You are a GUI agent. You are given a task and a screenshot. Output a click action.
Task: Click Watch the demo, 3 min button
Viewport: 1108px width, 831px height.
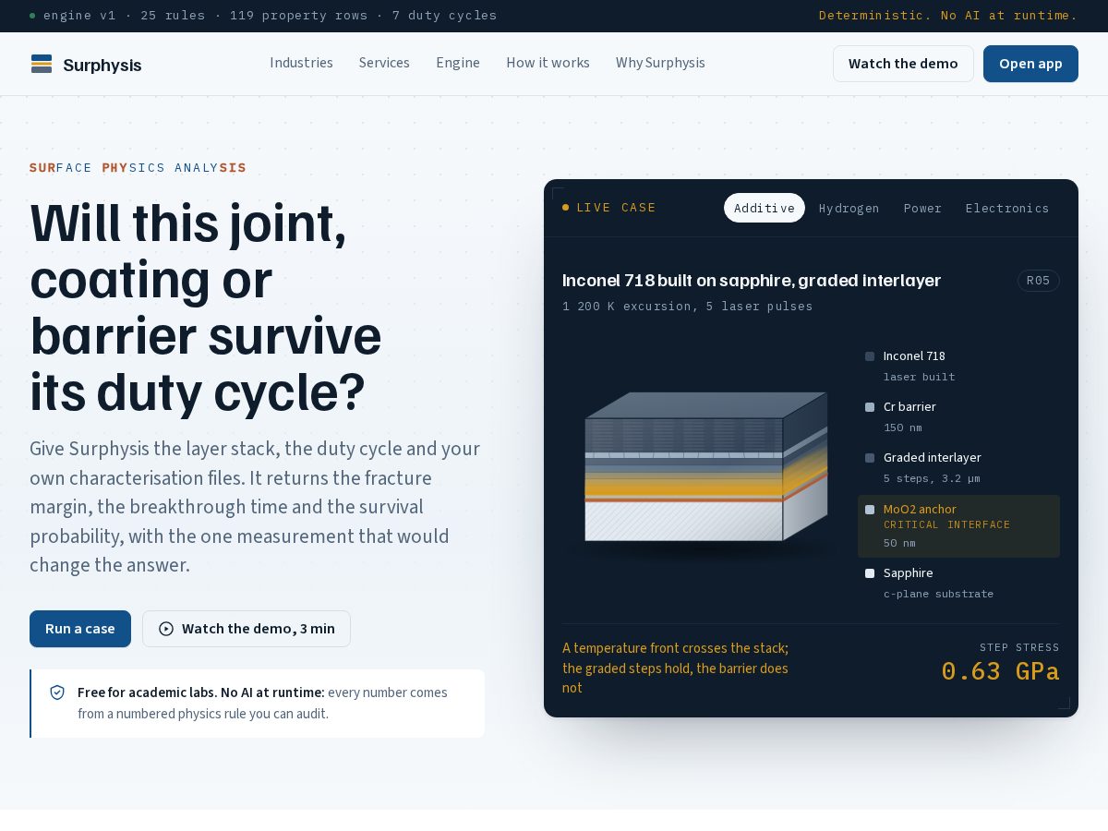[247, 629]
